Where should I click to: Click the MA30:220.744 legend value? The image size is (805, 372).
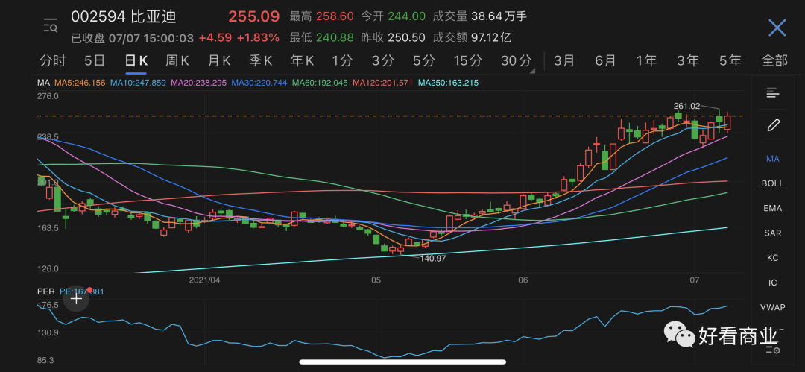pyautogui.click(x=259, y=83)
